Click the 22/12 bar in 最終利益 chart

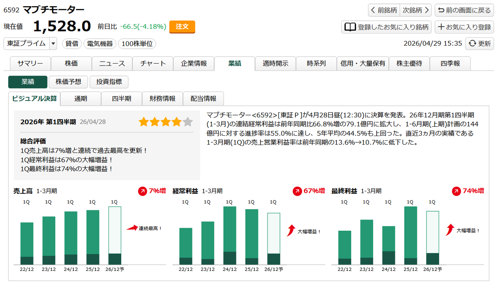[345, 248]
